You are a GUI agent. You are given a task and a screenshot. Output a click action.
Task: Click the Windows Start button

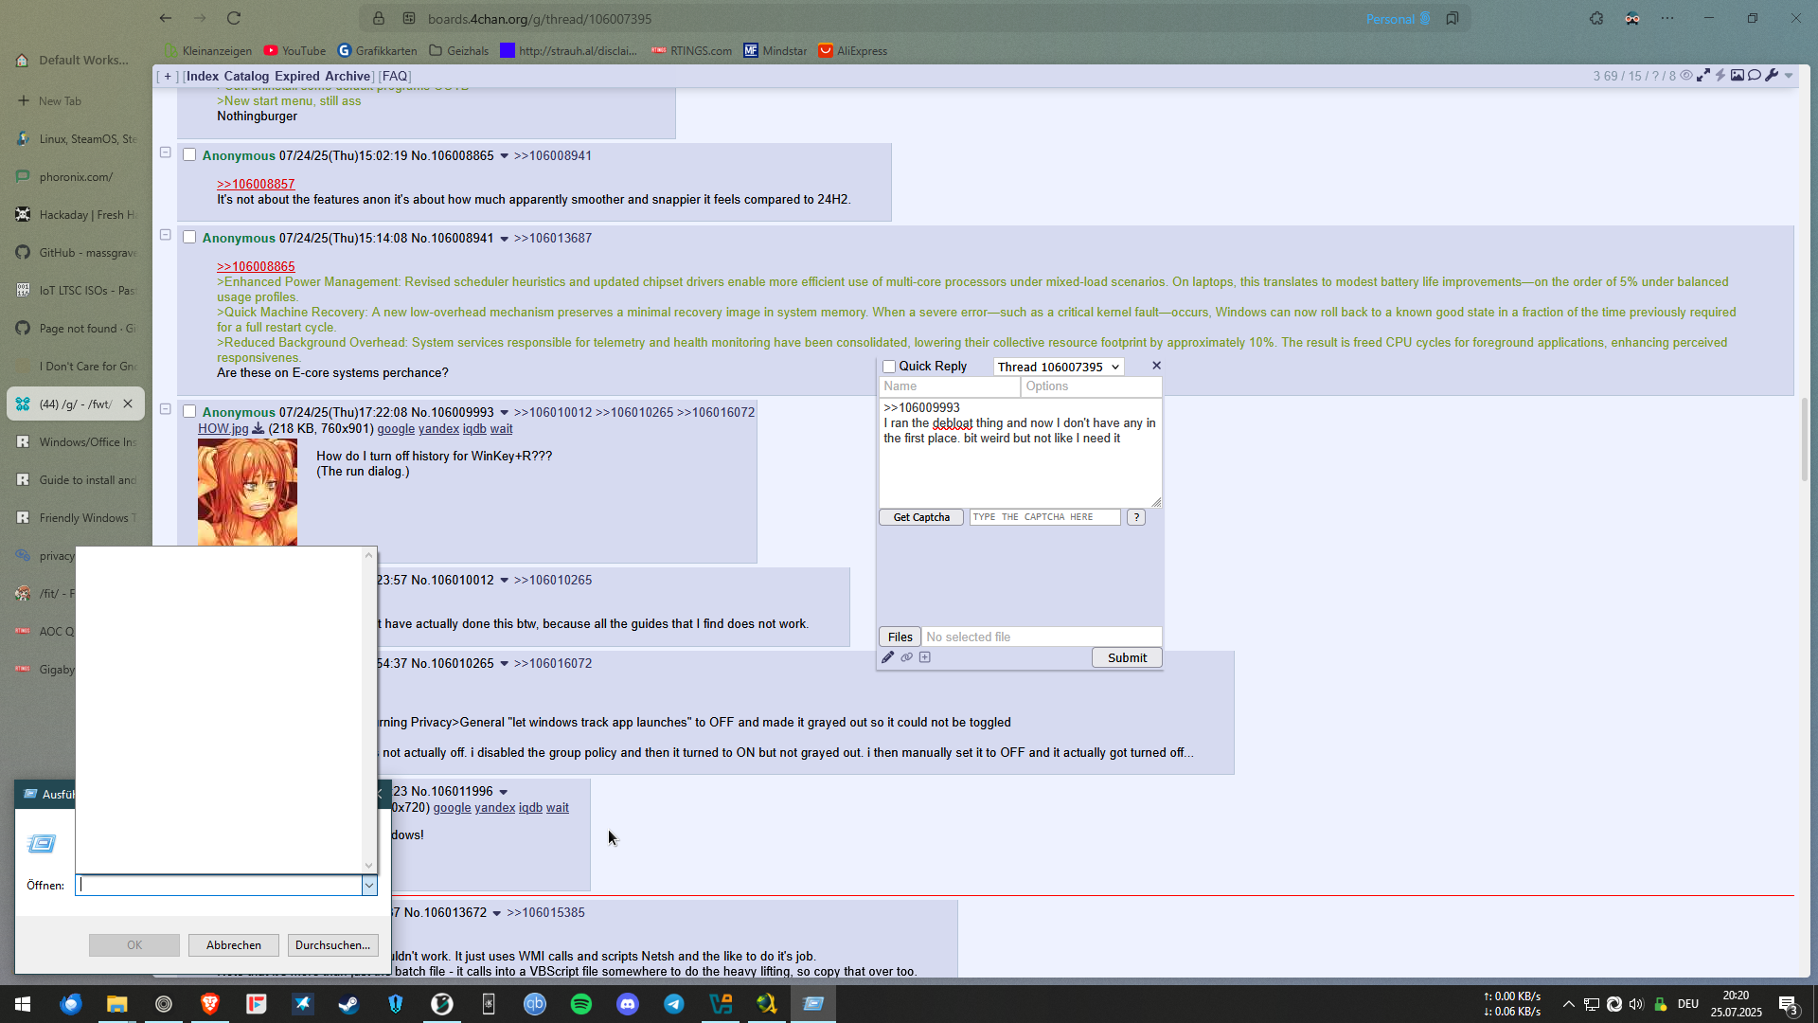(23, 1004)
